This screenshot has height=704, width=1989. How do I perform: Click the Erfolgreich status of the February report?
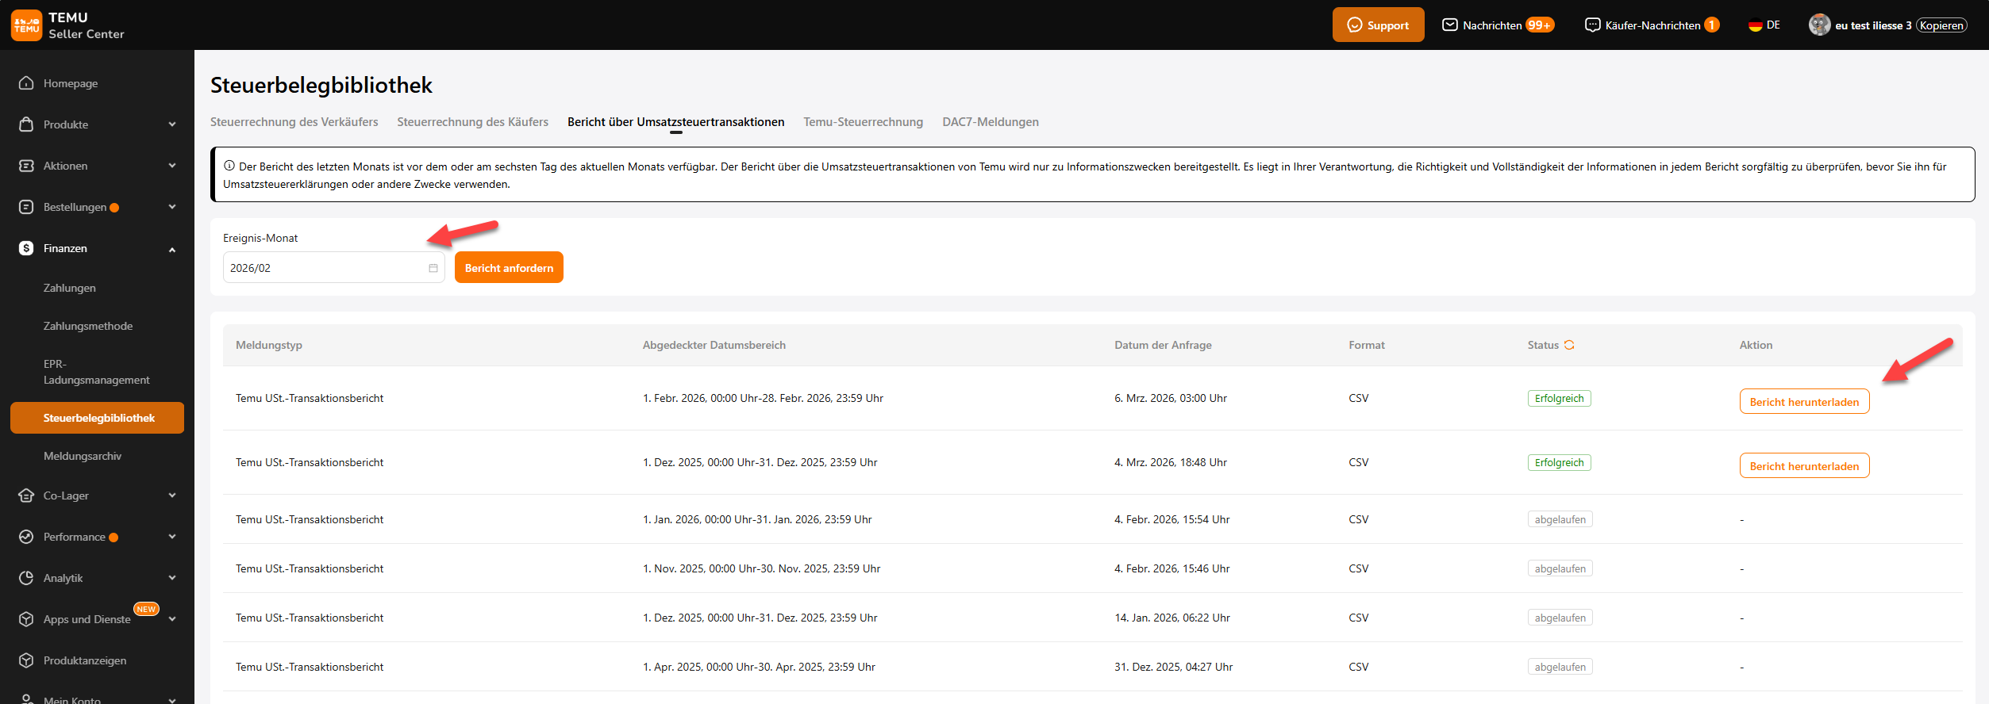tap(1559, 399)
